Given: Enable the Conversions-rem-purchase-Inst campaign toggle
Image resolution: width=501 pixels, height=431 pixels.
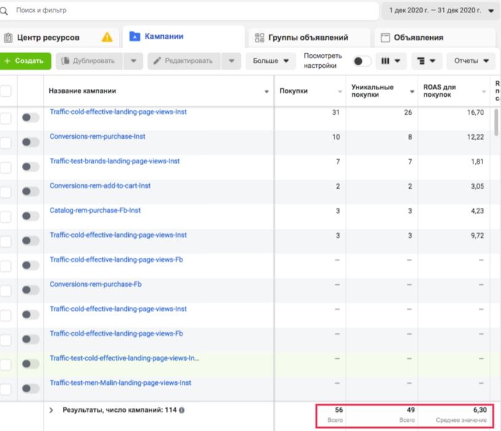Looking at the screenshot, I should coord(30,142).
